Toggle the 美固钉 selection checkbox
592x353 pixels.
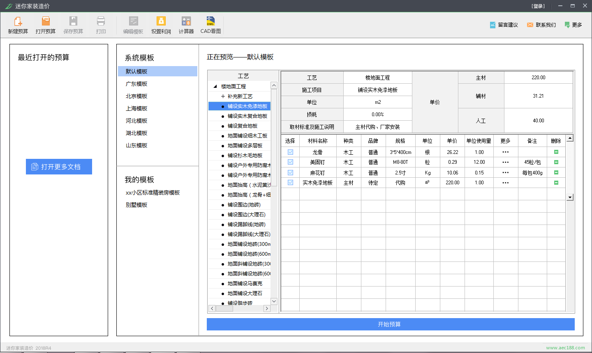pos(290,162)
